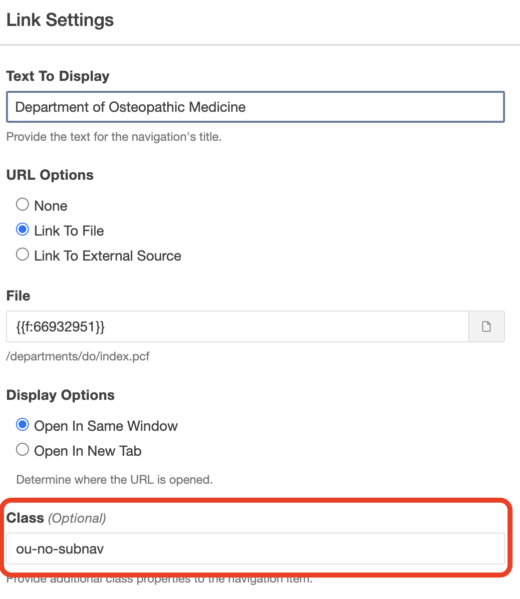Click the URL Options section label
This screenshot has width=520, height=599.
(x=50, y=175)
